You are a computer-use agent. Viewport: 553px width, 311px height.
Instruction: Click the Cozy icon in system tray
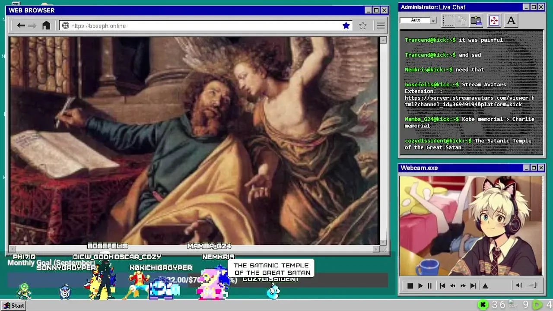(513, 305)
